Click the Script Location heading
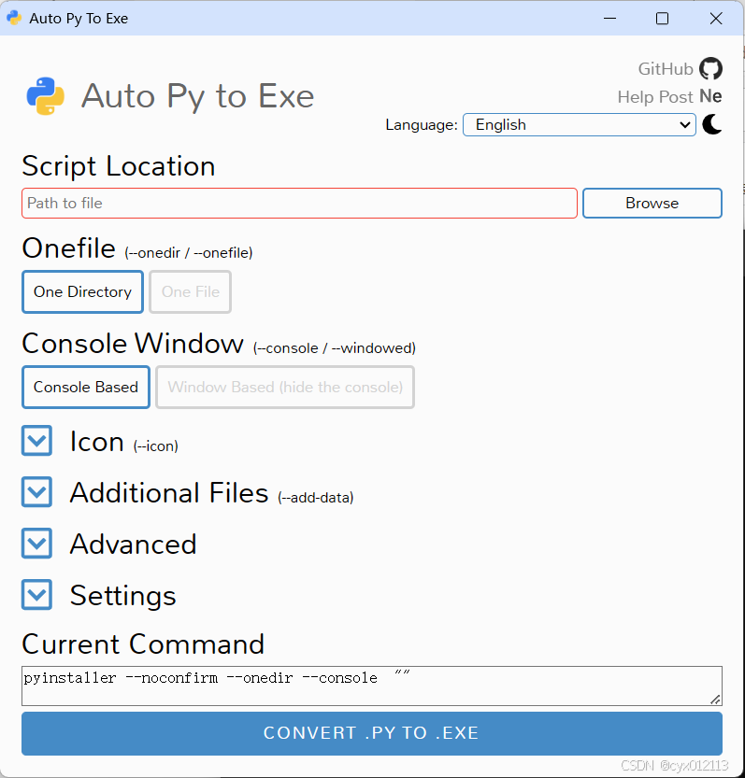Viewport: 745px width, 778px height. (118, 165)
